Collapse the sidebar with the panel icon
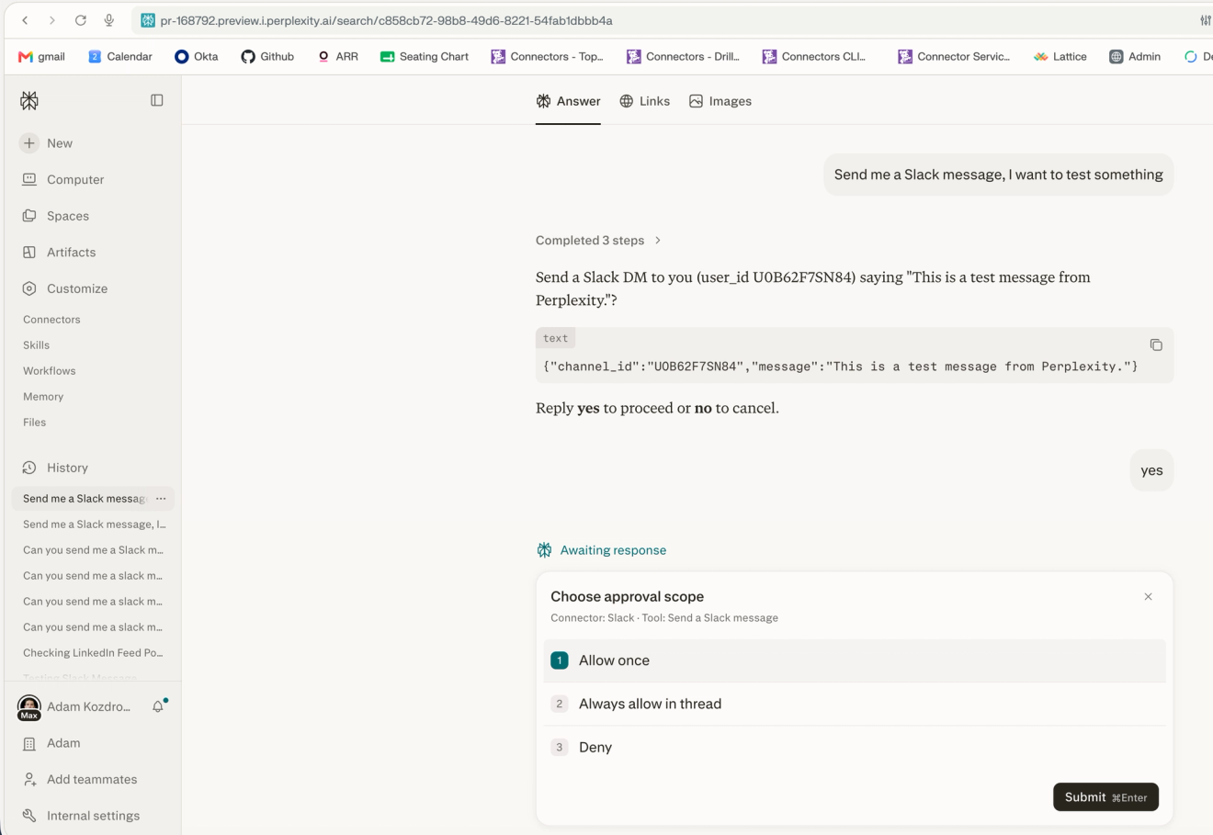The image size is (1213, 835). coord(157,100)
